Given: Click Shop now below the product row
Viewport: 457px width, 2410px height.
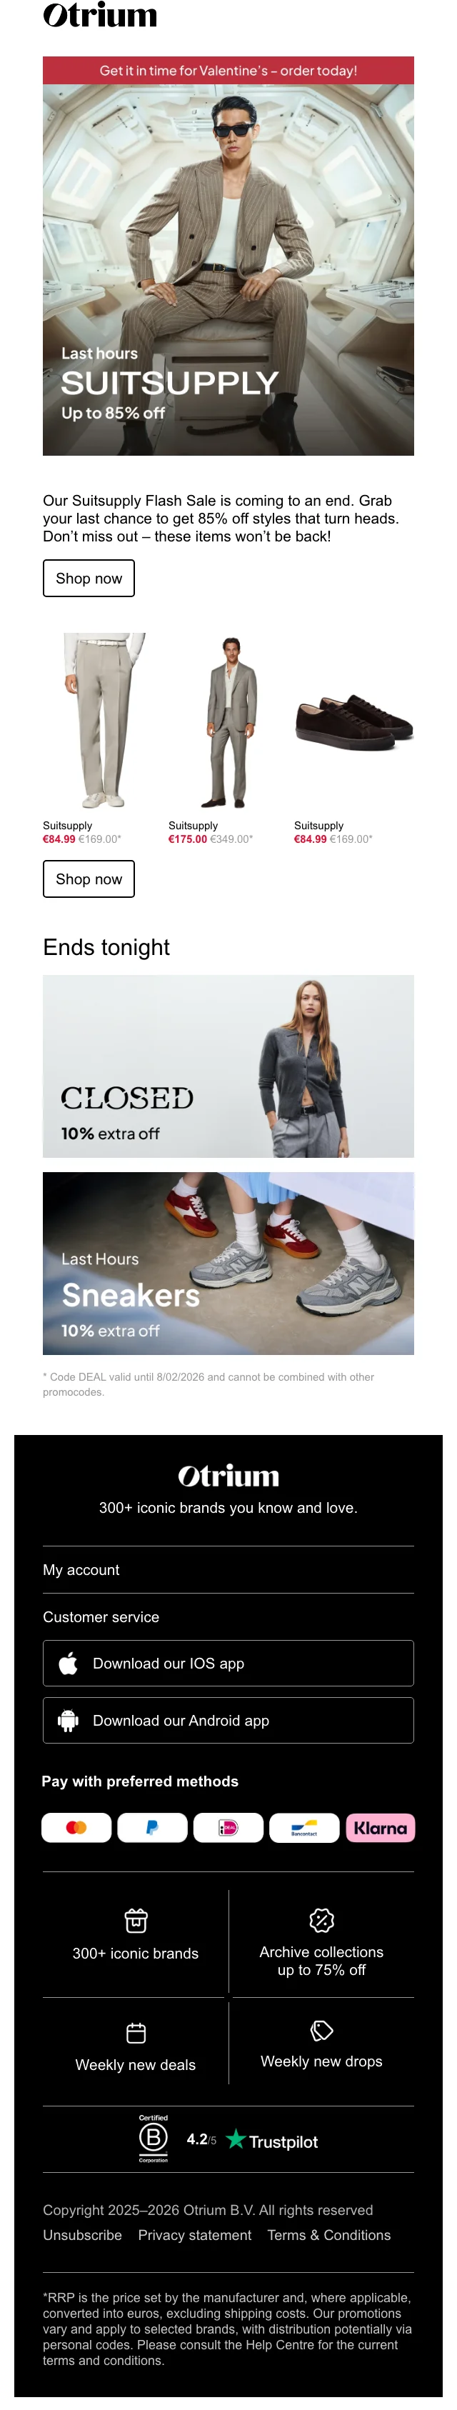Looking at the screenshot, I should pos(89,879).
